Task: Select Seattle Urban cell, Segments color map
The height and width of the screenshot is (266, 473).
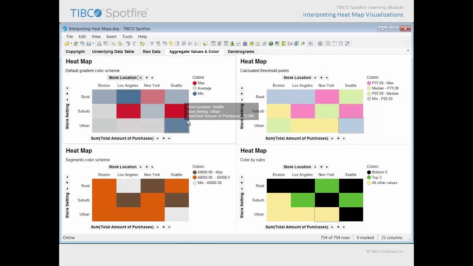Action: tap(177, 214)
